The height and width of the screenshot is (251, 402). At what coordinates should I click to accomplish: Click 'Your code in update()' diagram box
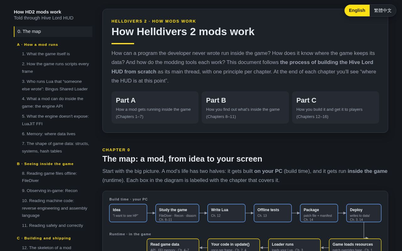click(x=234, y=245)
